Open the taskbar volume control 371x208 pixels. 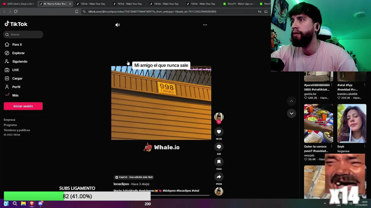350,204
